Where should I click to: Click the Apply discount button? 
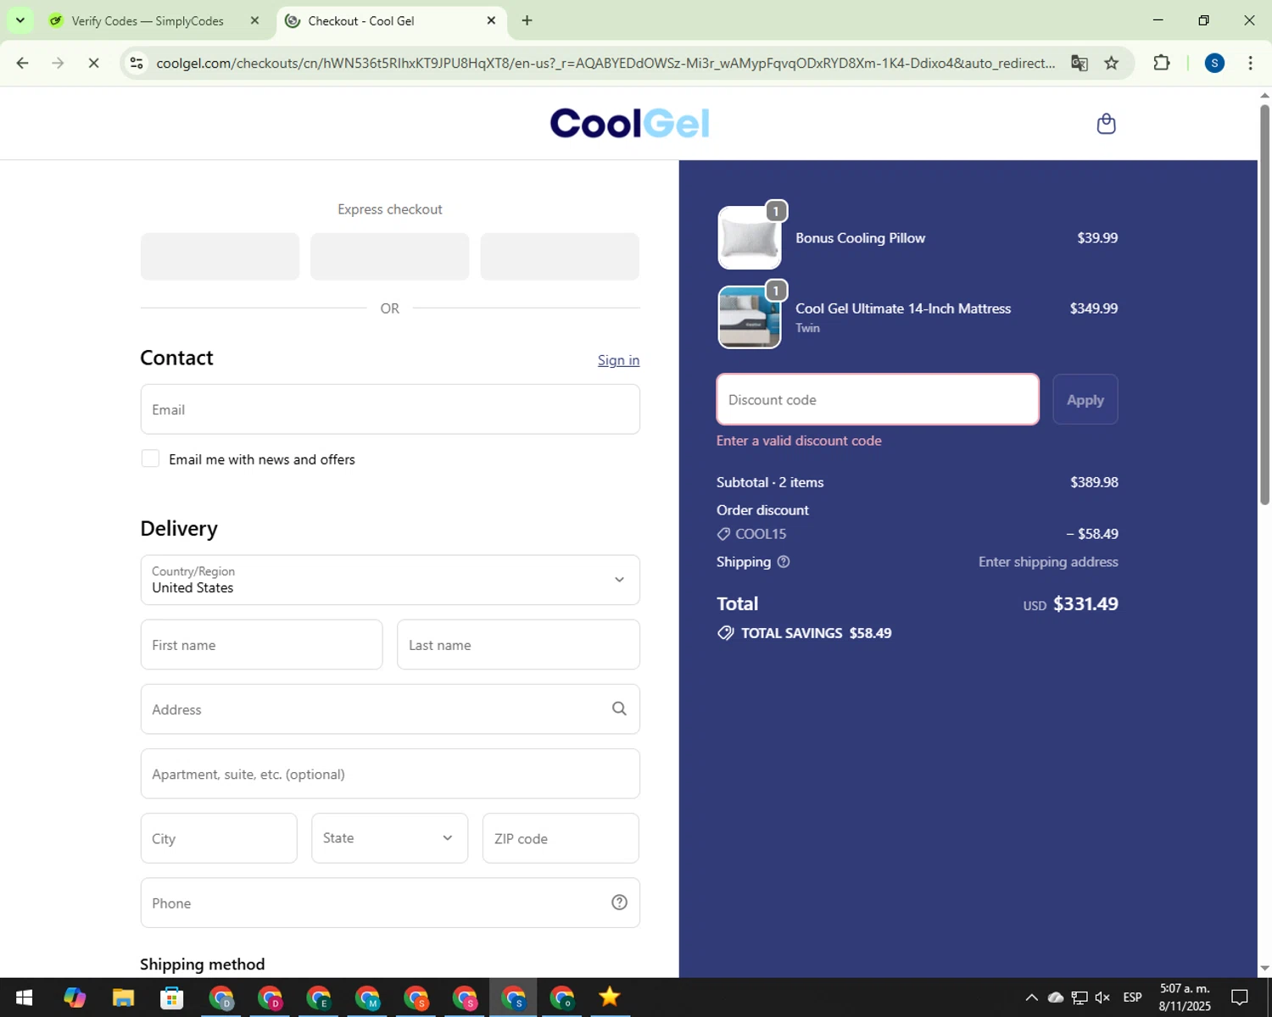coord(1085,399)
